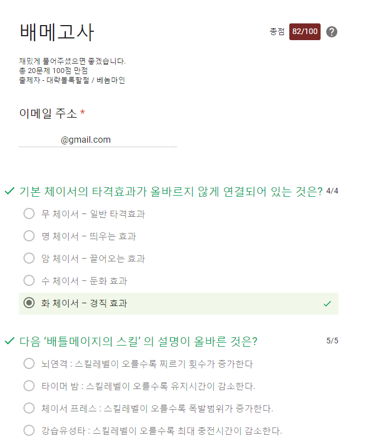This screenshot has height=442, width=377.
Task: Select the 명 체이서 – 띄우는 효과 option
Action: tap(30, 236)
